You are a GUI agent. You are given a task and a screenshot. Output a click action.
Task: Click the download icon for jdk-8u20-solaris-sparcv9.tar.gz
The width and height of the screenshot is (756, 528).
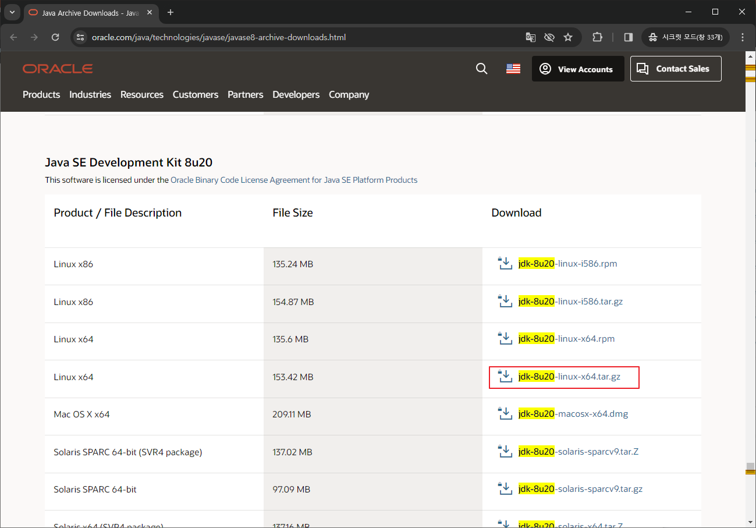(x=505, y=488)
